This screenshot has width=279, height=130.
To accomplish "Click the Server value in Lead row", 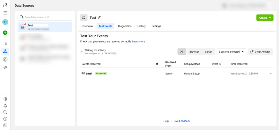I will coord(169,74).
